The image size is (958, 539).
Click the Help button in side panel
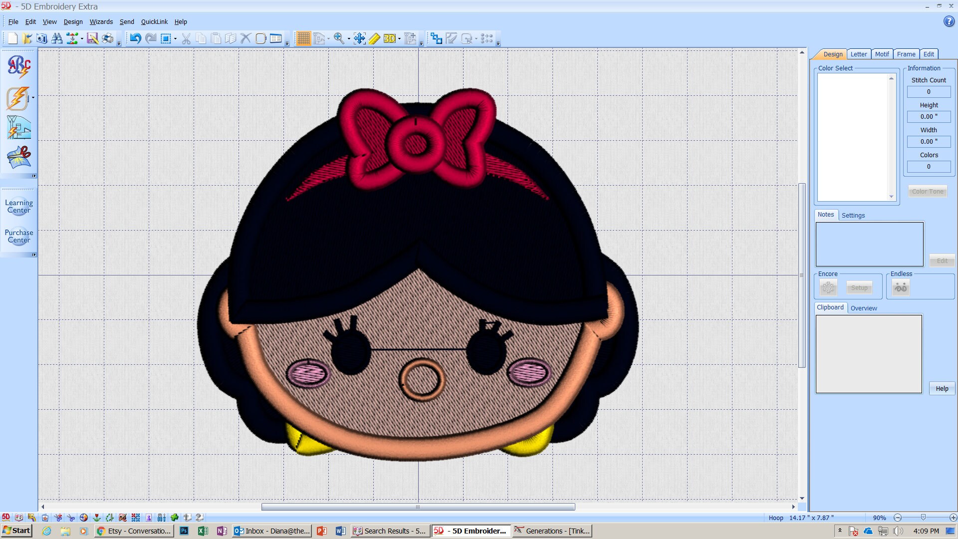(942, 388)
